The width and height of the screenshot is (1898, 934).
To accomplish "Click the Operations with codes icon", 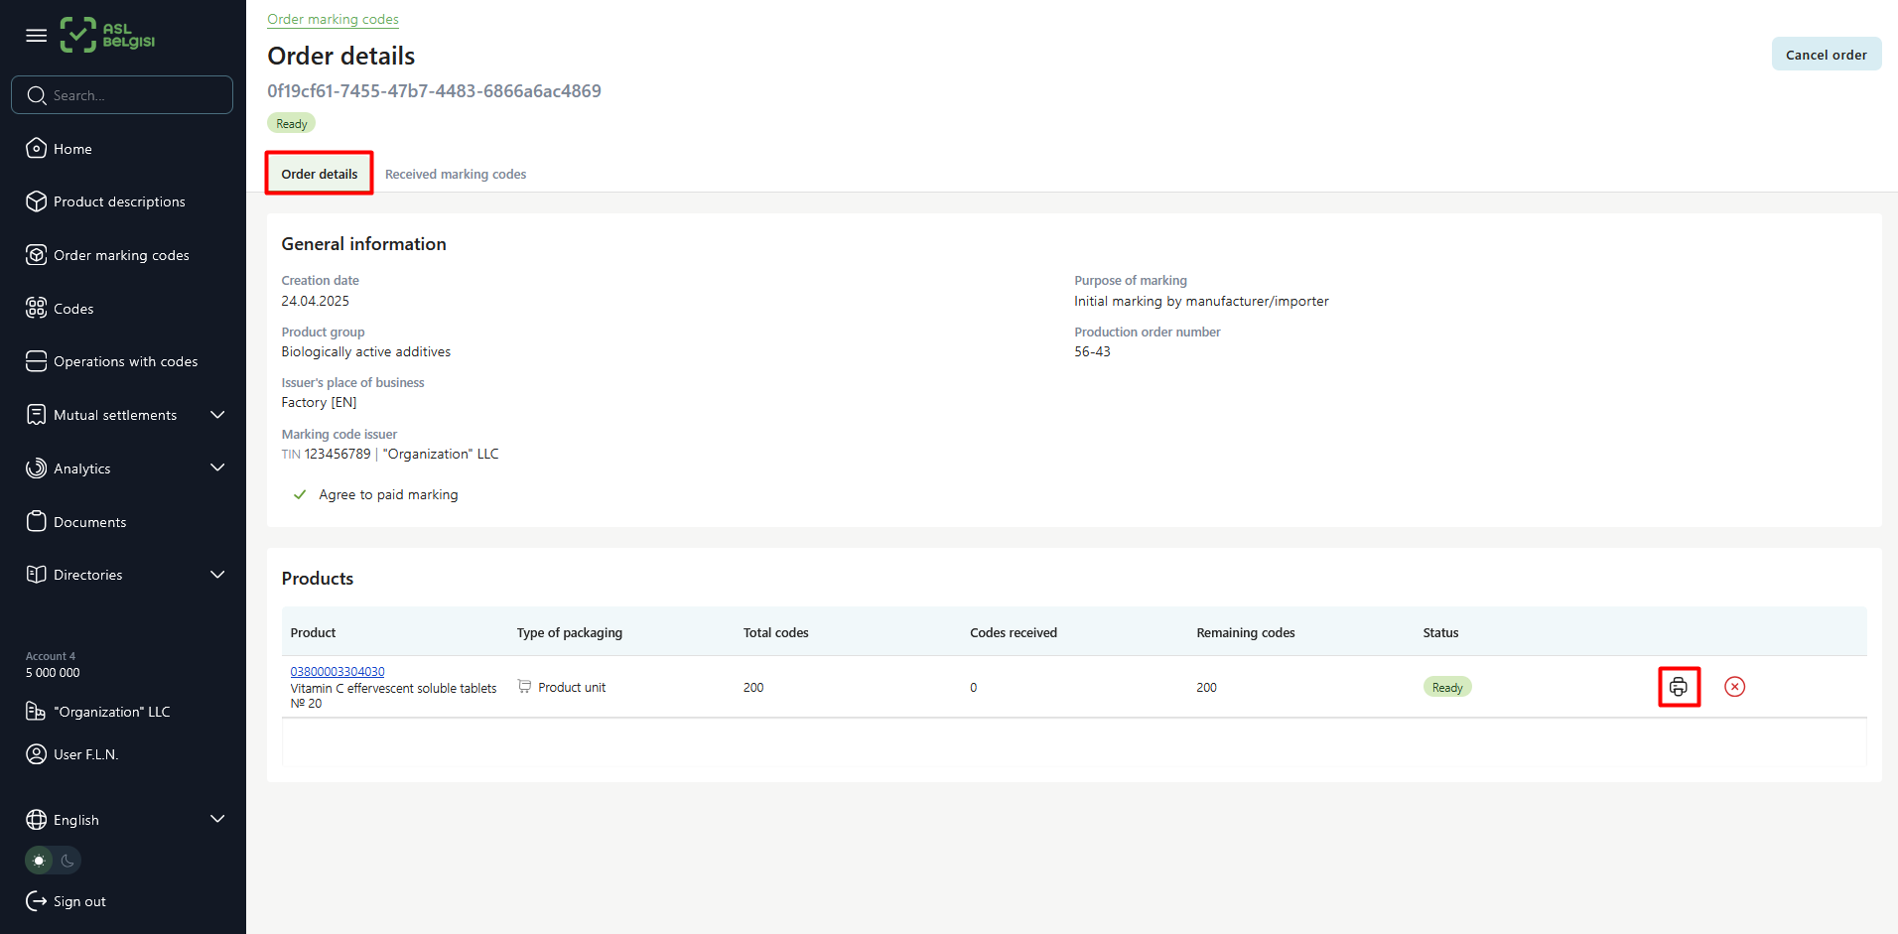I will click(x=37, y=361).
